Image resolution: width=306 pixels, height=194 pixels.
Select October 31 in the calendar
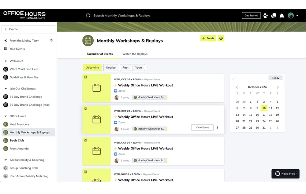264,128
